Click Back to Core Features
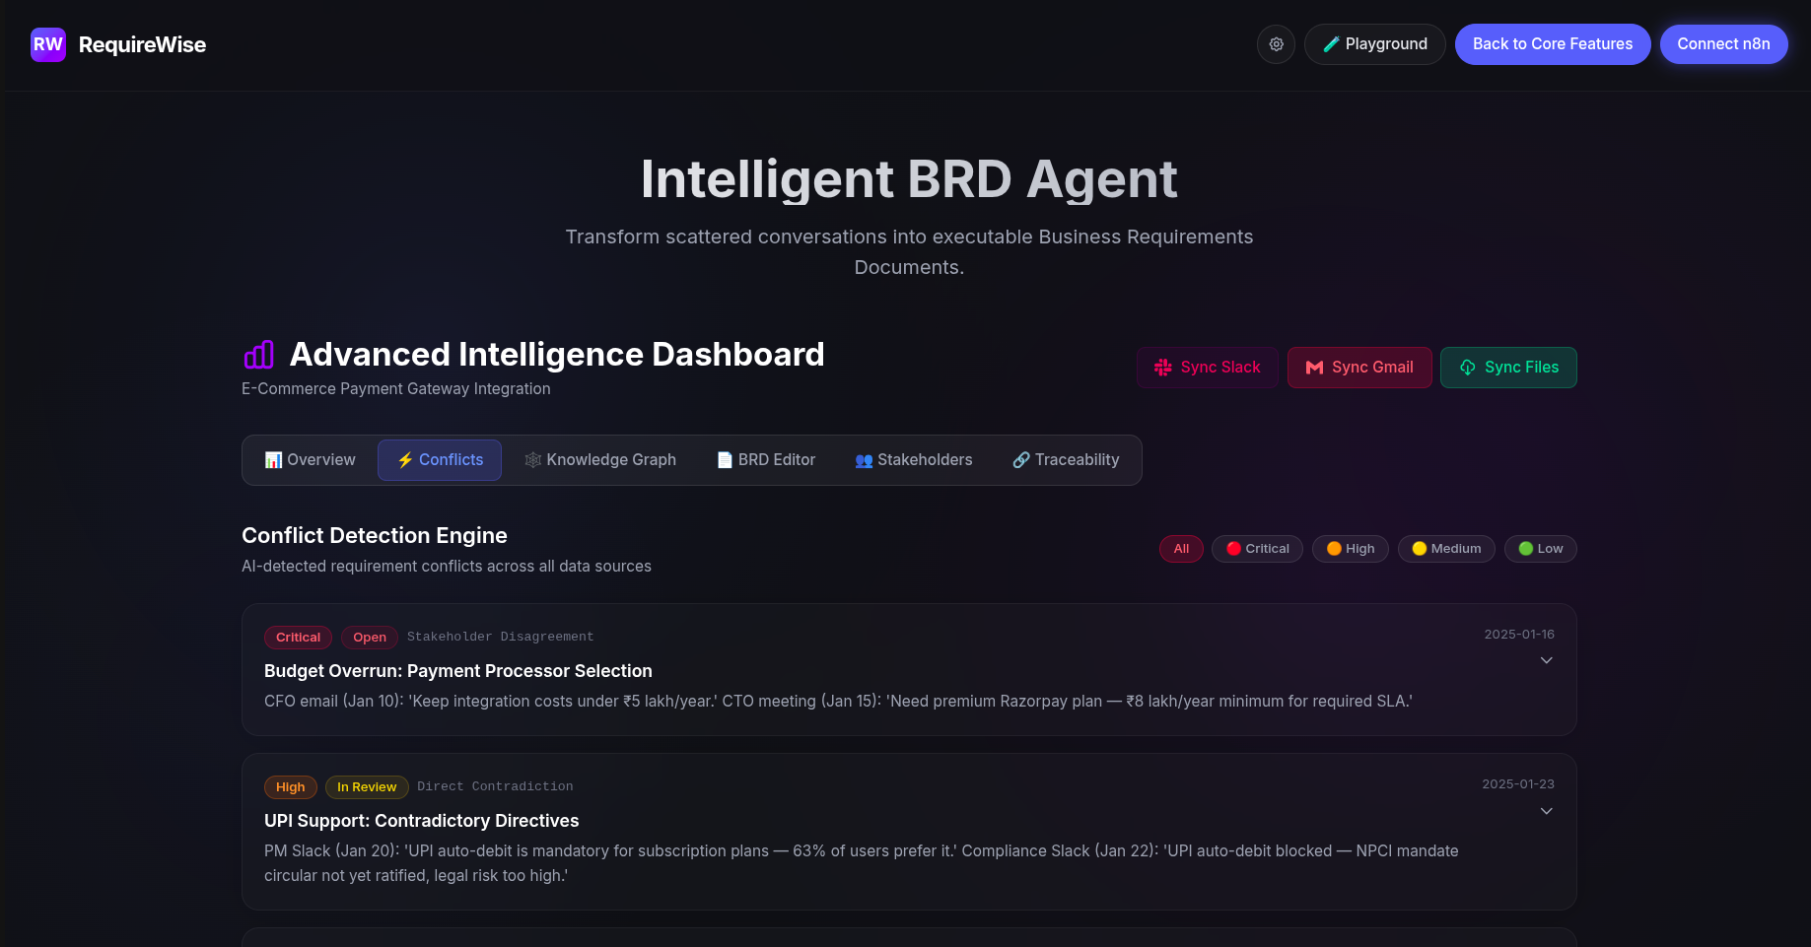This screenshot has height=947, width=1811. click(1552, 44)
